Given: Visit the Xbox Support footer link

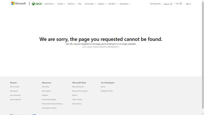Looking at the screenshot, I should pos(46,91).
